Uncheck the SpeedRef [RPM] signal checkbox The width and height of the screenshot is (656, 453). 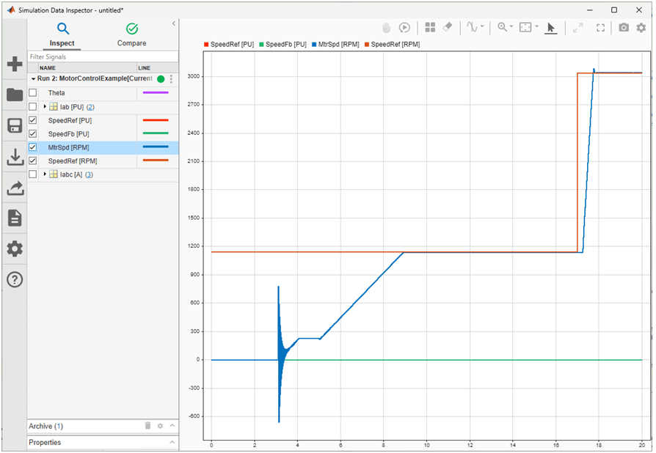[32, 161]
